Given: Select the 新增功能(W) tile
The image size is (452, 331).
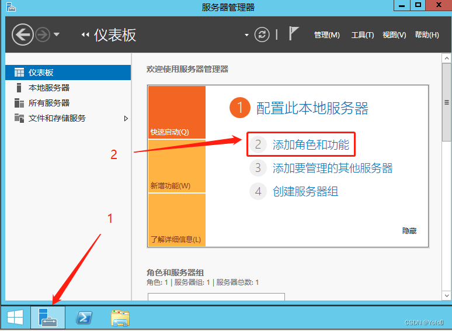Looking at the screenshot, I should 177,166.
